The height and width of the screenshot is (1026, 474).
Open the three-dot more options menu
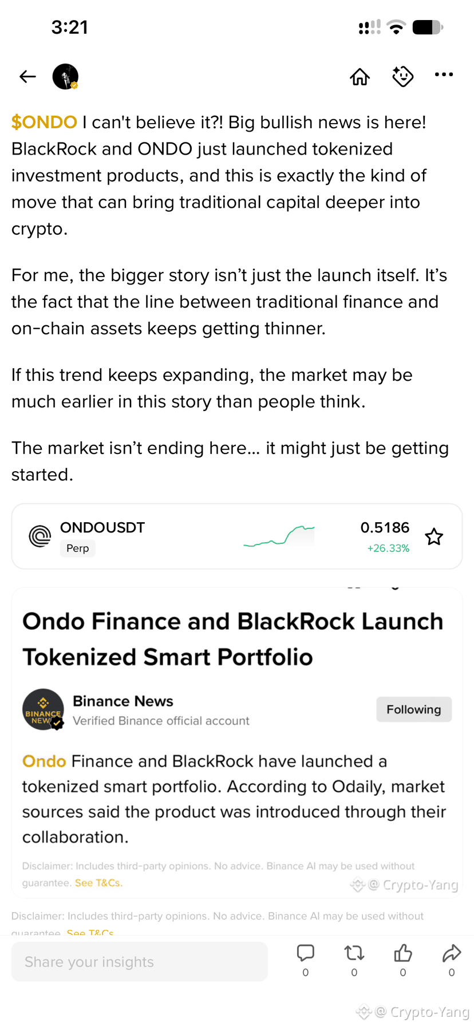(444, 74)
